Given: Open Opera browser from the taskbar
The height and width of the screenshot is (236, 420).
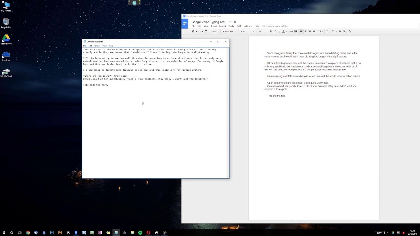Looking at the screenshot, I should (148, 233).
